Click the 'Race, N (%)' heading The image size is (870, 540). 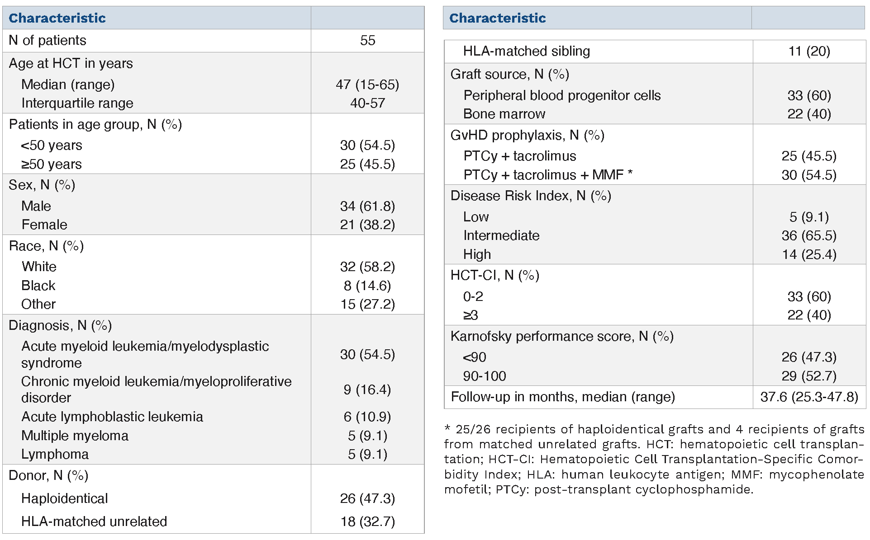click(47, 246)
